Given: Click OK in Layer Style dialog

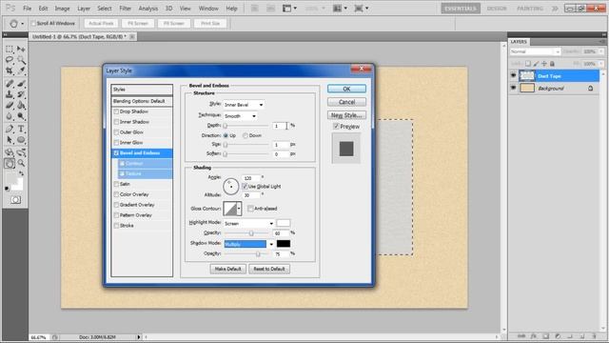Looking at the screenshot, I should point(346,89).
